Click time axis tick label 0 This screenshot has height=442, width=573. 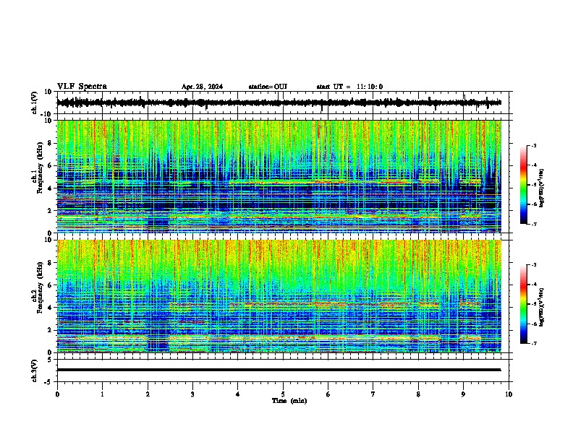click(57, 394)
